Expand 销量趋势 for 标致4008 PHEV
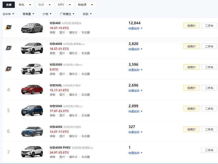This screenshot has height=164, width=218. pyautogui.click(x=135, y=153)
